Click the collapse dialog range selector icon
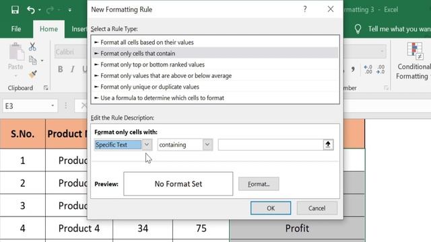 click(328, 145)
